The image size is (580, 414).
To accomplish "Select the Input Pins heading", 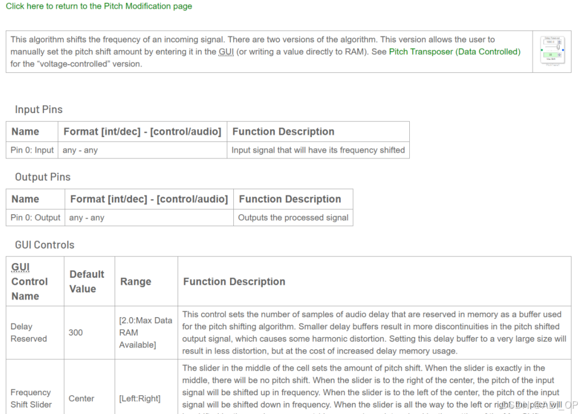I will pos(39,110).
